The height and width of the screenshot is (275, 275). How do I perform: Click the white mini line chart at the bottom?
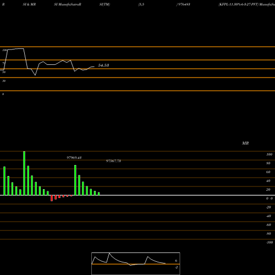[136, 263]
